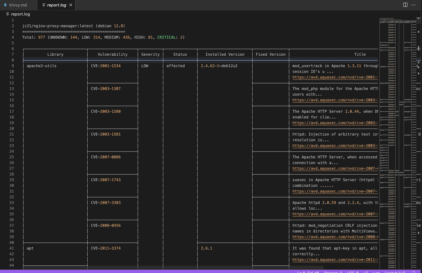This screenshot has height=273, width=422.
Task: Open the CVE-2007 link under the suexec entry
Action: coord(334,191)
